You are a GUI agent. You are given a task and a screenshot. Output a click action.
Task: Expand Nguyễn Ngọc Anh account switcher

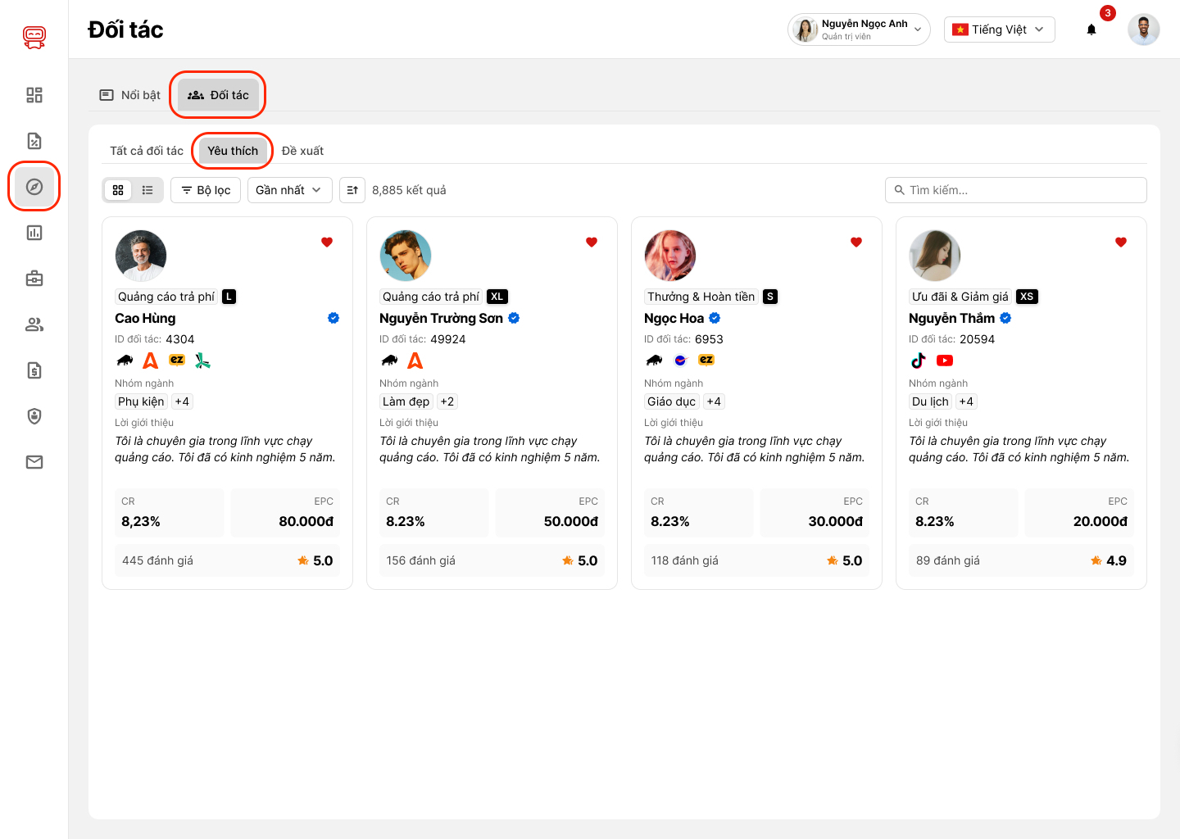(x=858, y=29)
